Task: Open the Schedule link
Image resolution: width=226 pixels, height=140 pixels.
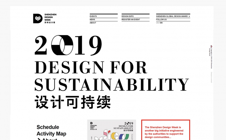Action: tap(48, 127)
